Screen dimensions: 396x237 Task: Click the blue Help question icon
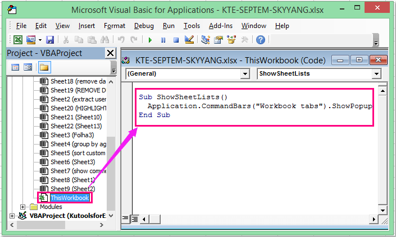(x=261, y=40)
